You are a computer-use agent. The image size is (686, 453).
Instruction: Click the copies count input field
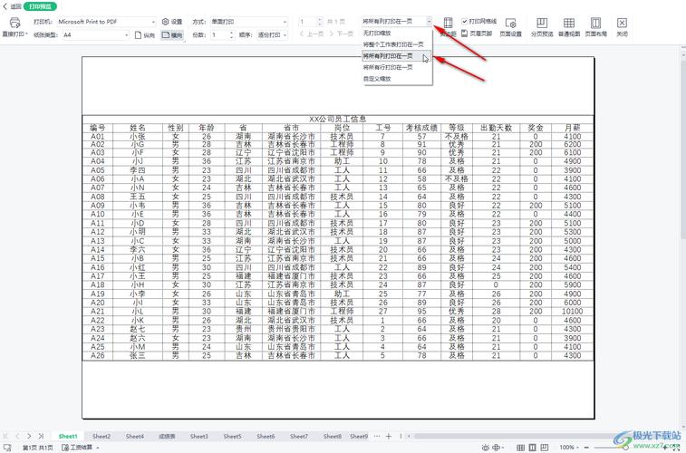(219, 34)
